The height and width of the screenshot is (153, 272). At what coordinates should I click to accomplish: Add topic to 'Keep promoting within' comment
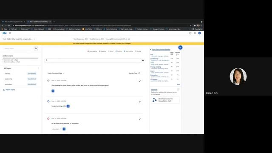point(68,106)
